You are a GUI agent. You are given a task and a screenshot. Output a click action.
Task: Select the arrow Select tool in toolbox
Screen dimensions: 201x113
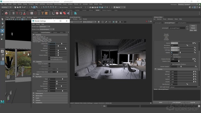coord(2,19)
